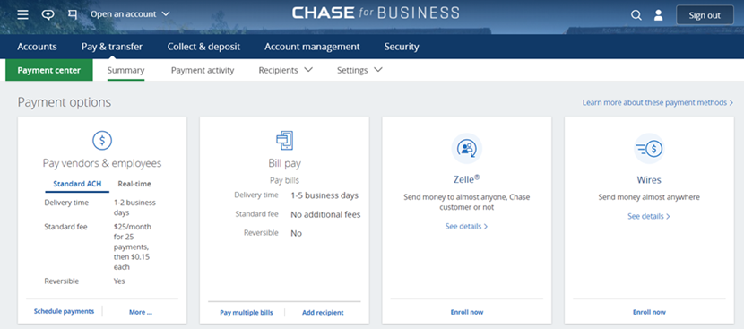Click Enroll now on Wires card
Image resolution: width=744 pixels, height=329 pixels.
click(x=649, y=312)
